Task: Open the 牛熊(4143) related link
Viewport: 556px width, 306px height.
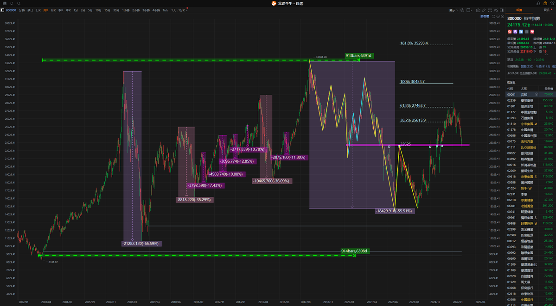Action: (543, 67)
